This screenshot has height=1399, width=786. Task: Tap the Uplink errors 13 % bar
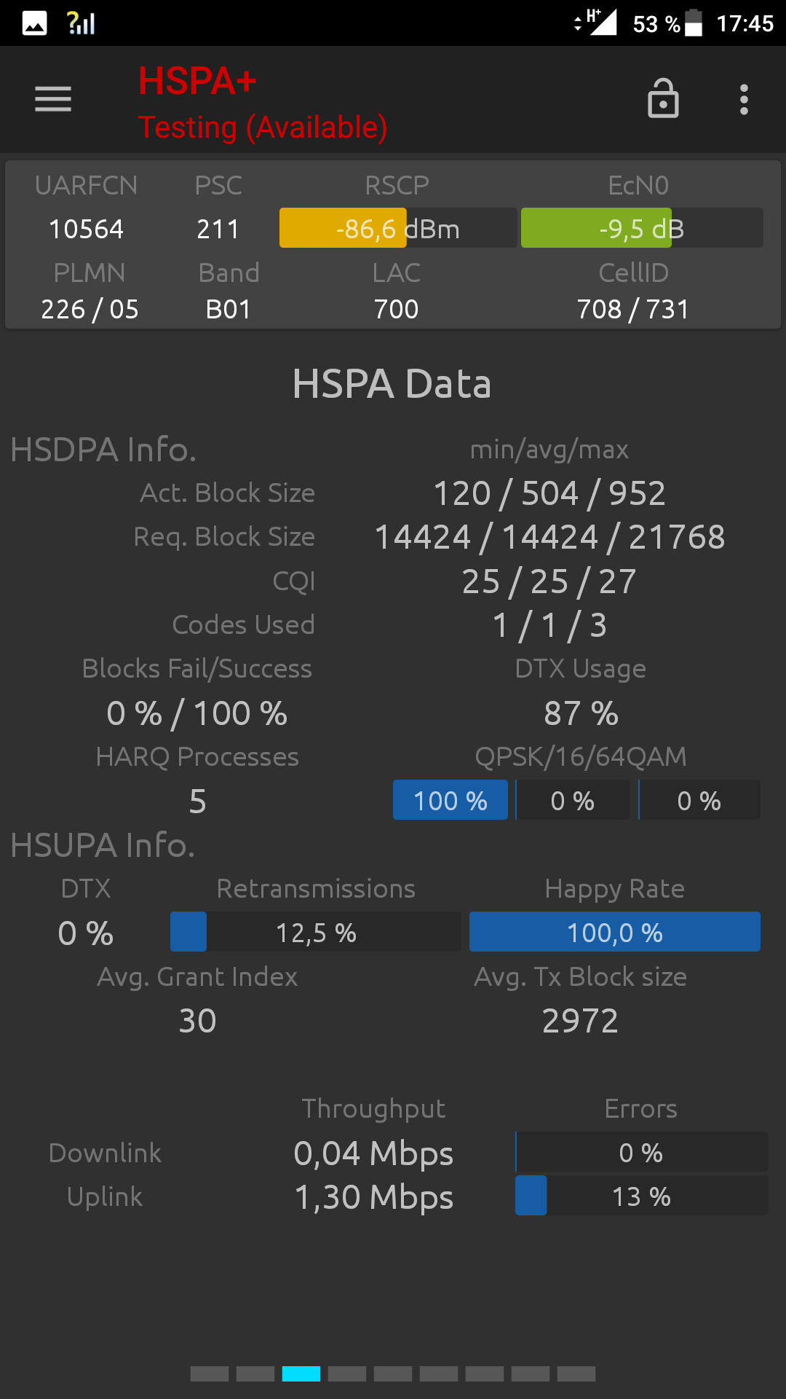pyautogui.click(x=642, y=1196)
